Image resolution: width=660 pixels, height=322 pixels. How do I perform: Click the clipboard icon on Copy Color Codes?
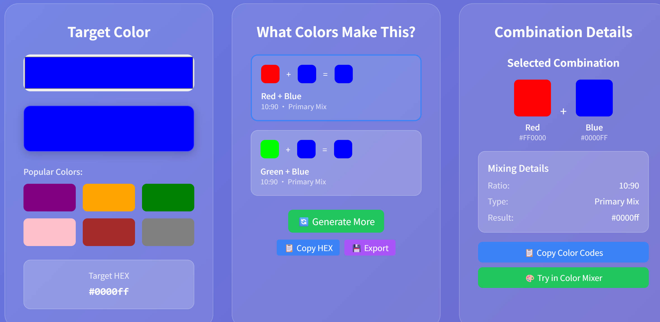point(529,252)
